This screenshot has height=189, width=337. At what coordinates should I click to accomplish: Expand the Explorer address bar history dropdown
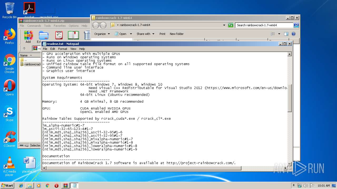pos(224,25)
